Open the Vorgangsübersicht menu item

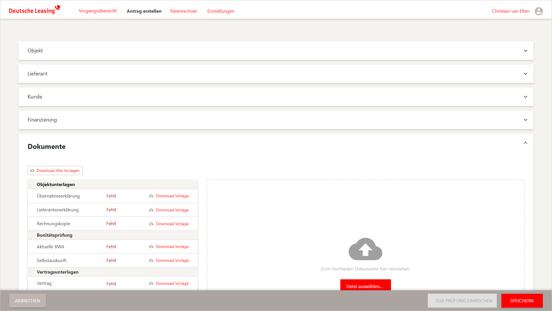[97, 11]
